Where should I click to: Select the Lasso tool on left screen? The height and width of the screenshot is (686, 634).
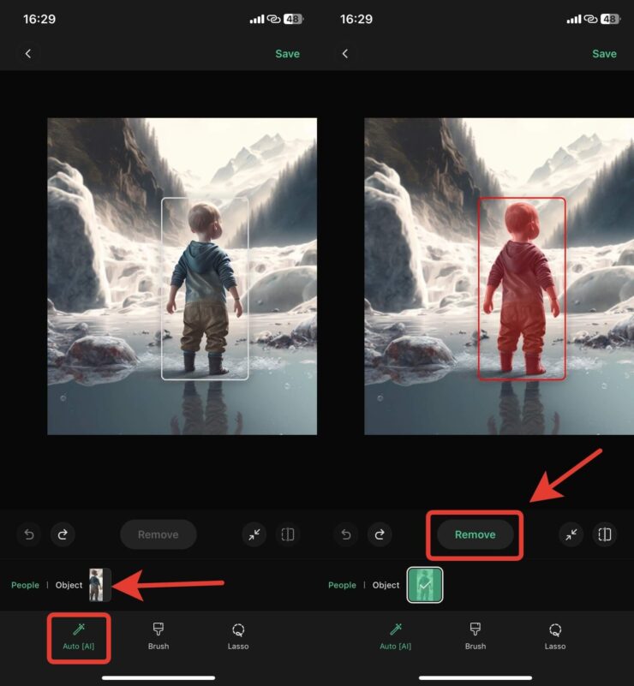pos(238,636)
